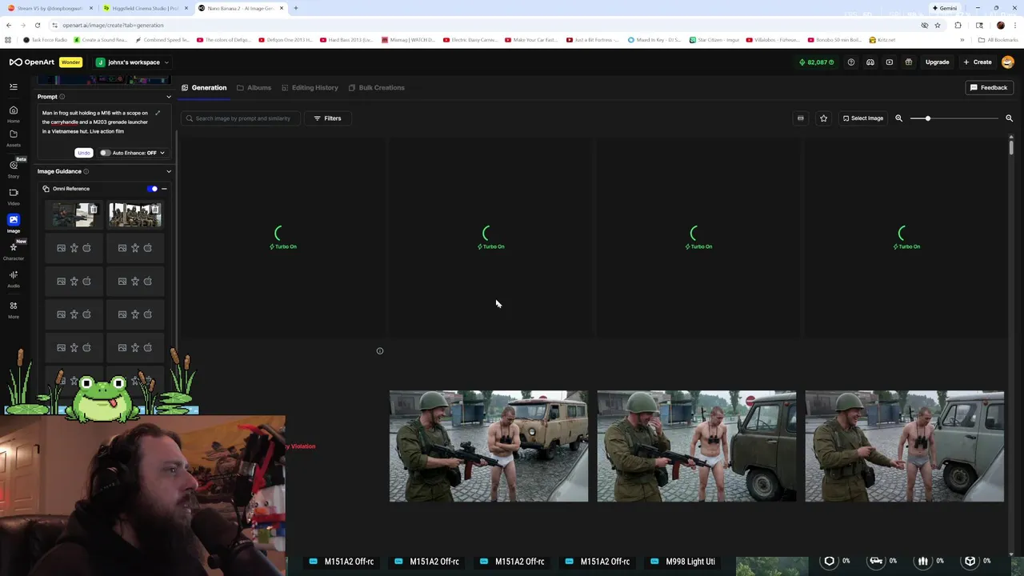Switch the gallery layout view icon
Screen dimensions: 1024x576
click(x=801, y=118)
